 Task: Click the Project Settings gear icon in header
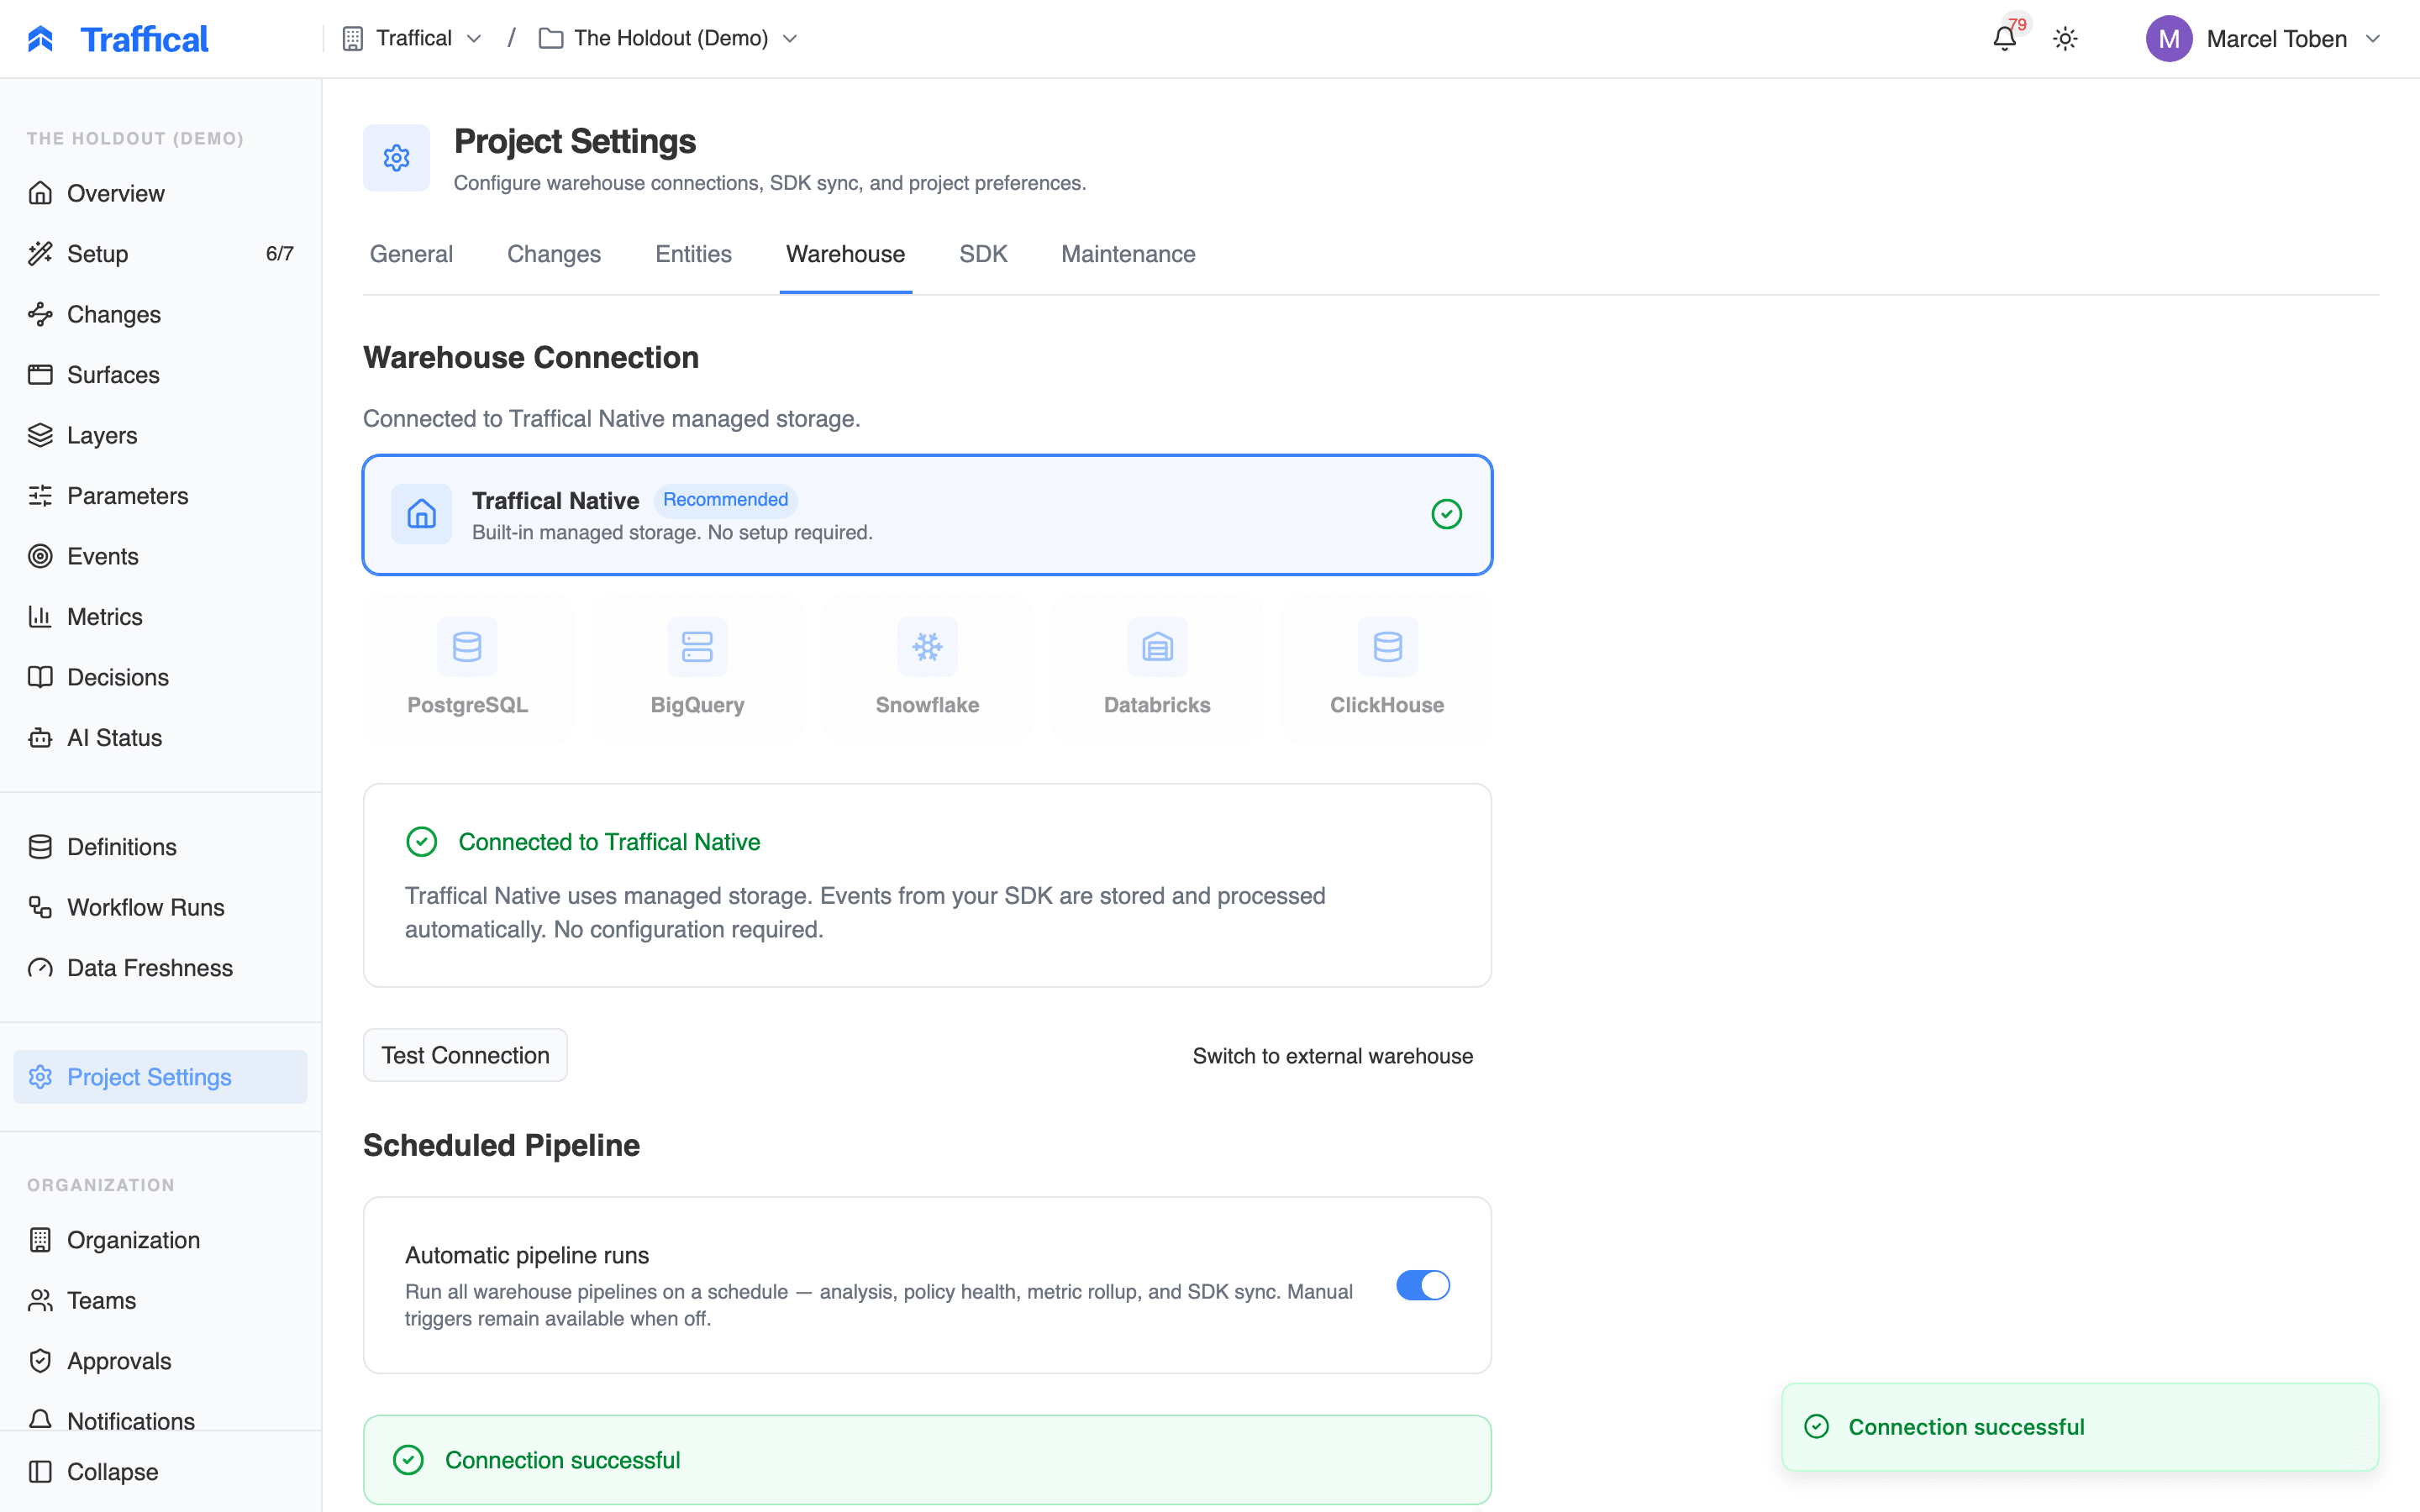396,158
